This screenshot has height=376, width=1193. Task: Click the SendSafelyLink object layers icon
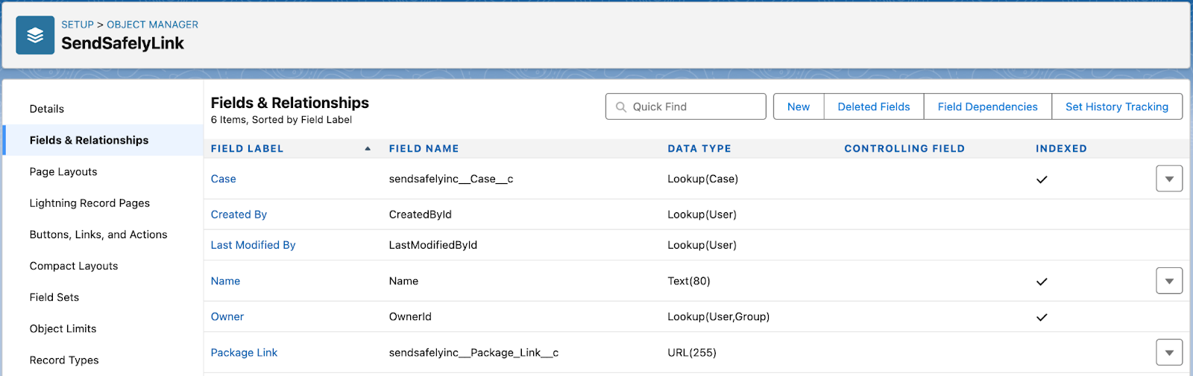[35, 35]
